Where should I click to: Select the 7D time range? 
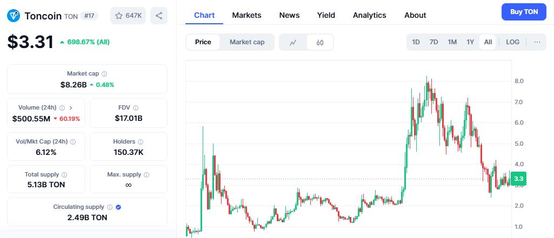point(433,42)
